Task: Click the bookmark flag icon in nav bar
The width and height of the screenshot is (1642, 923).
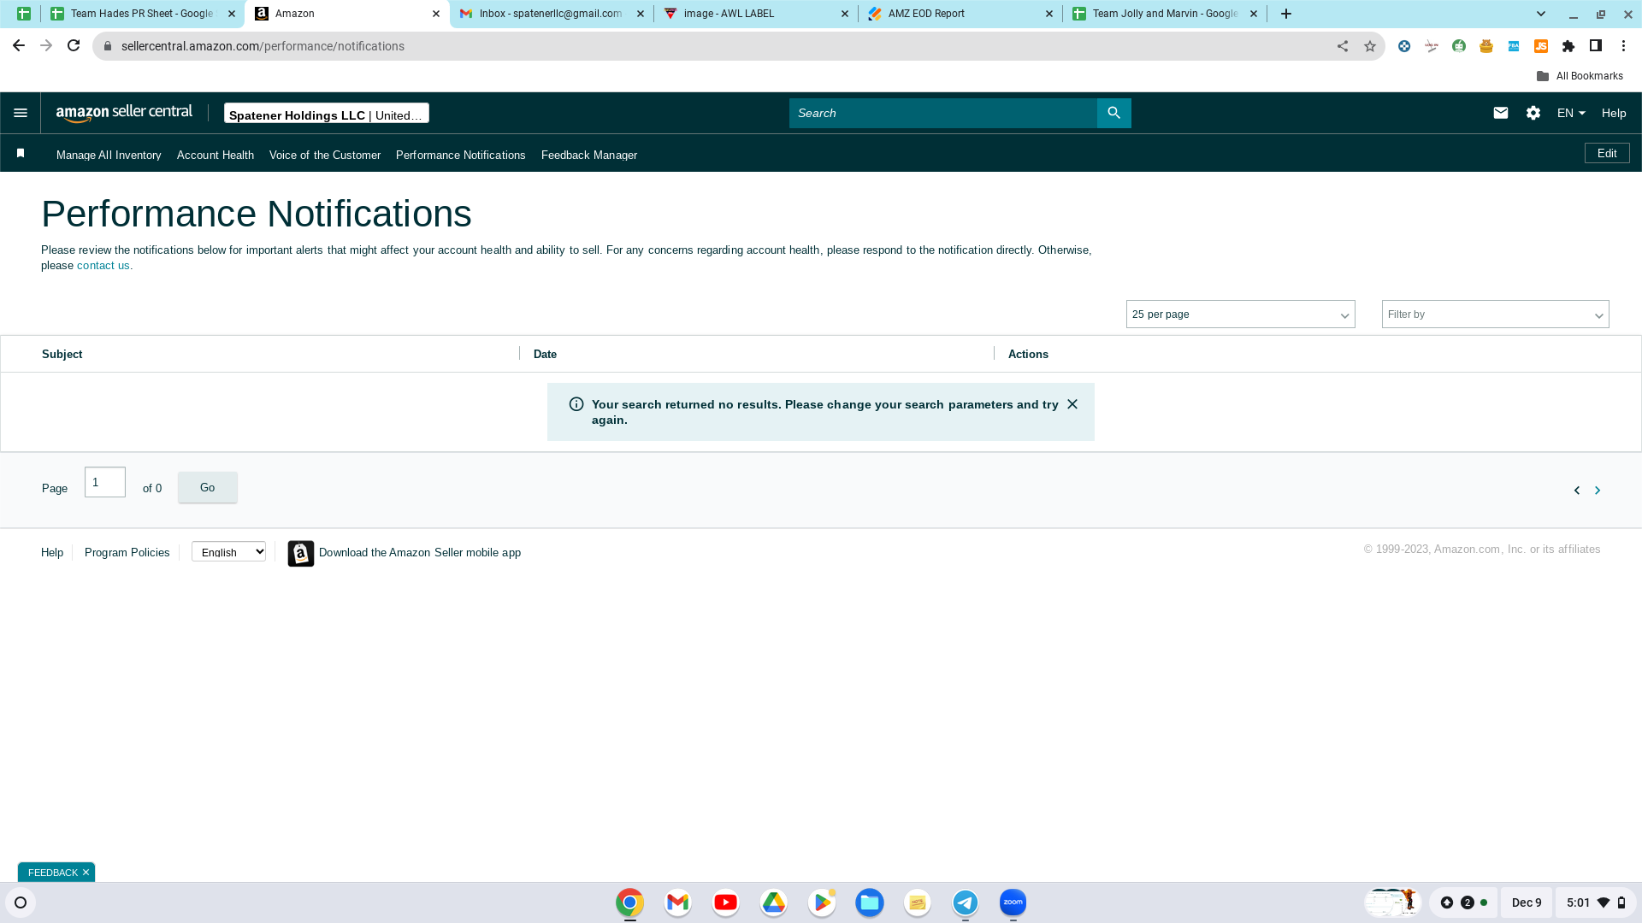Action: click(x=21, y=153)
